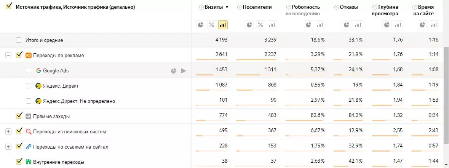This screenshot has height=168, width=449.
Task: Click the pie chart icon under Визиты
Action: [x=201, y=25]
